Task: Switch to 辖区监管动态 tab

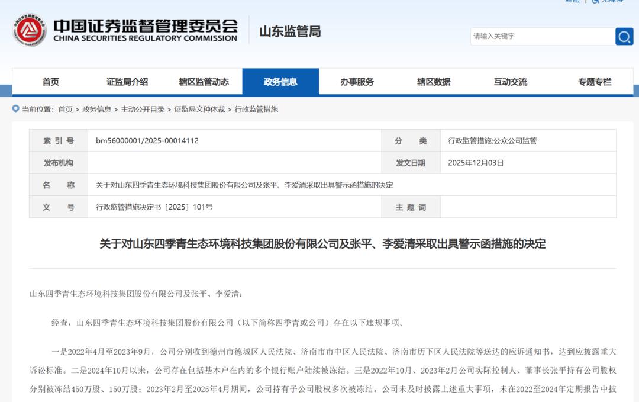Action: [x=204, y=82]
